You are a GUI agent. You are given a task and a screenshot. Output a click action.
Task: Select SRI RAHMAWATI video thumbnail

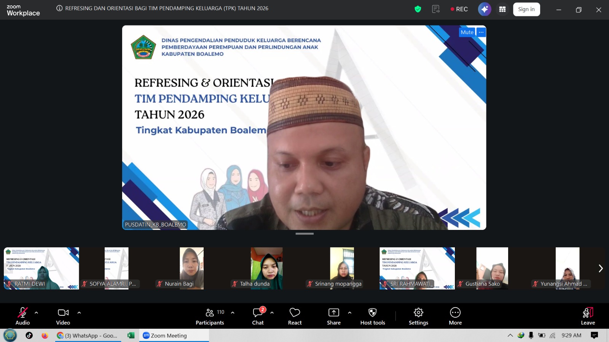(x=417, y=268)
